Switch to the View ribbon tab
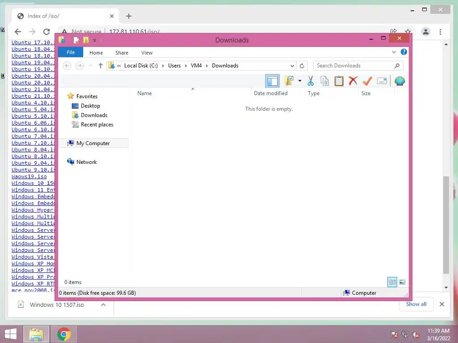 [147, 53]
